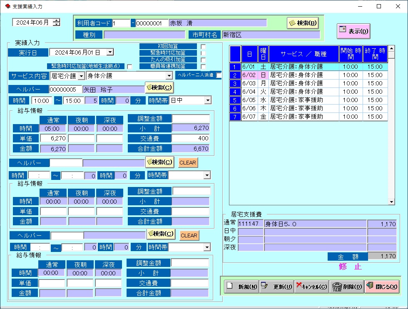The height and width of the screenshot is (309, 408).
Task: Open the 実行日 date dropdown
Action: [110, 52]
